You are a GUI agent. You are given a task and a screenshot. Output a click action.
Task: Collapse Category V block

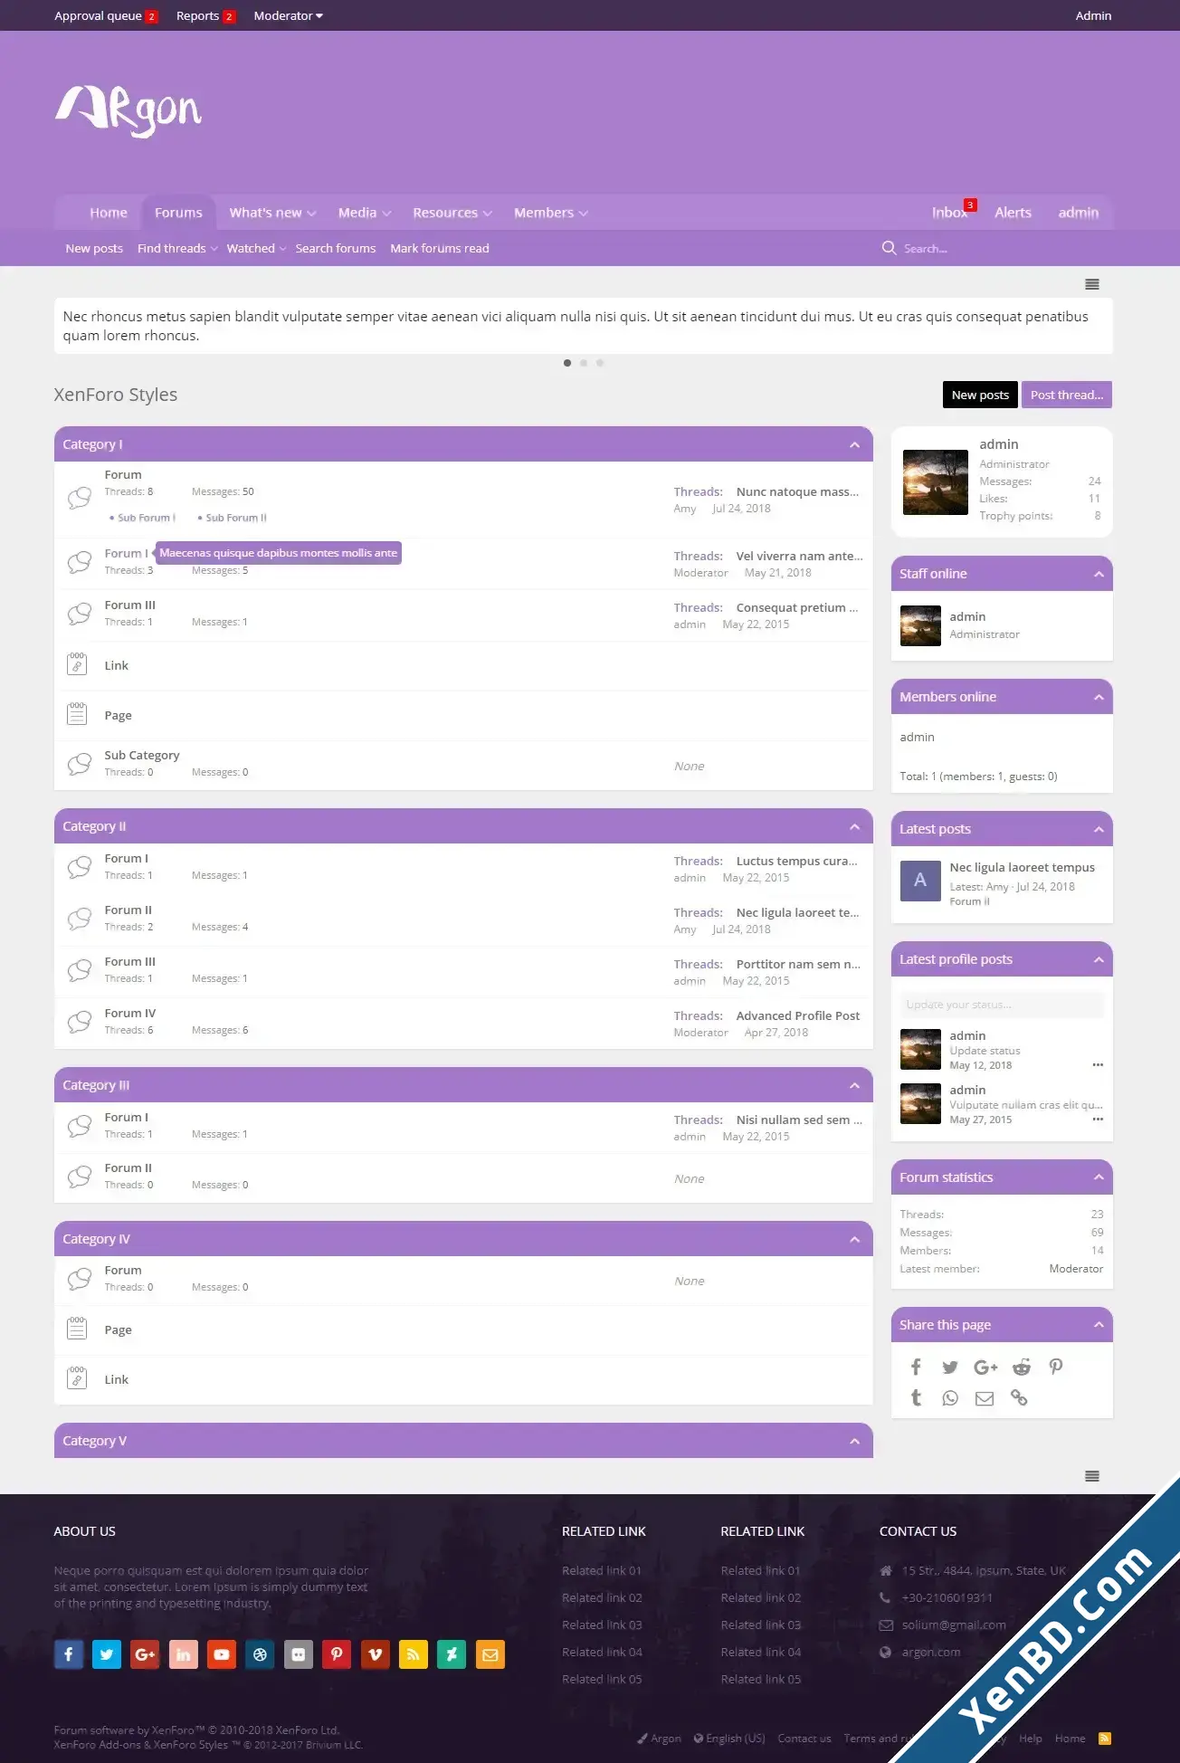point(854,1441)
